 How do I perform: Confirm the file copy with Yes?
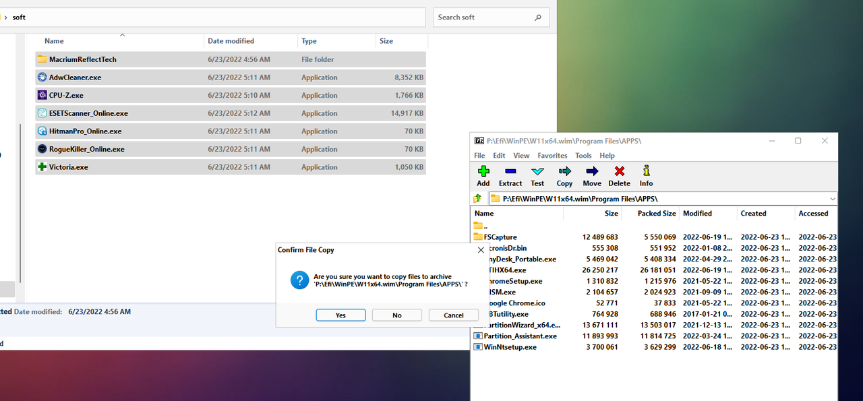pyautogui.click(x=340, y=315)
